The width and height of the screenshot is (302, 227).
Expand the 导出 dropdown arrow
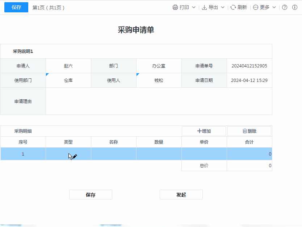pos(222,7)
